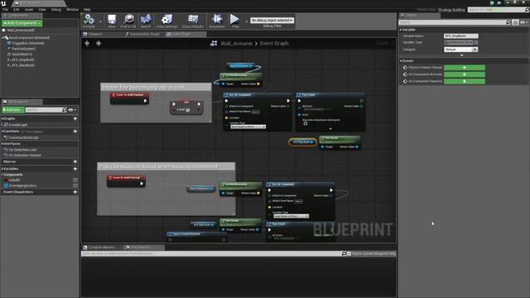Toggle Details view options eye icon

[x=523, y=22]
